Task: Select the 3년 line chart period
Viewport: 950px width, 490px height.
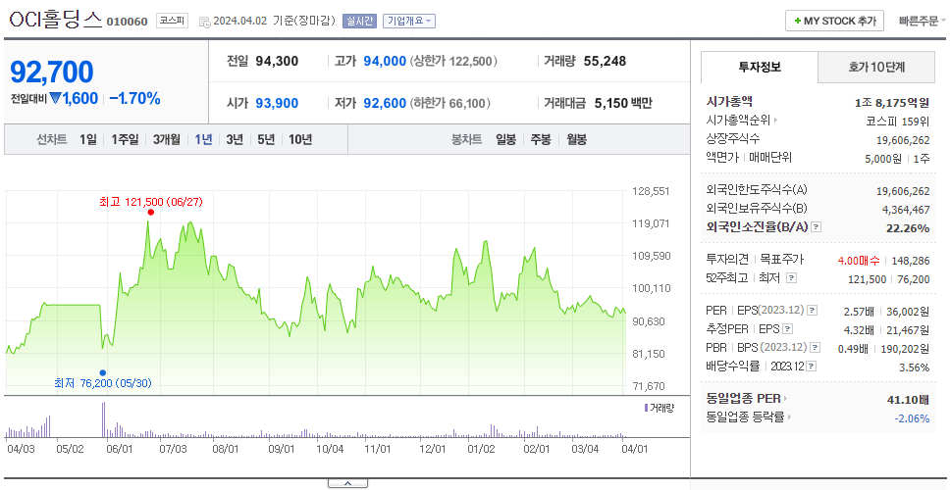Action: (235, 140)
